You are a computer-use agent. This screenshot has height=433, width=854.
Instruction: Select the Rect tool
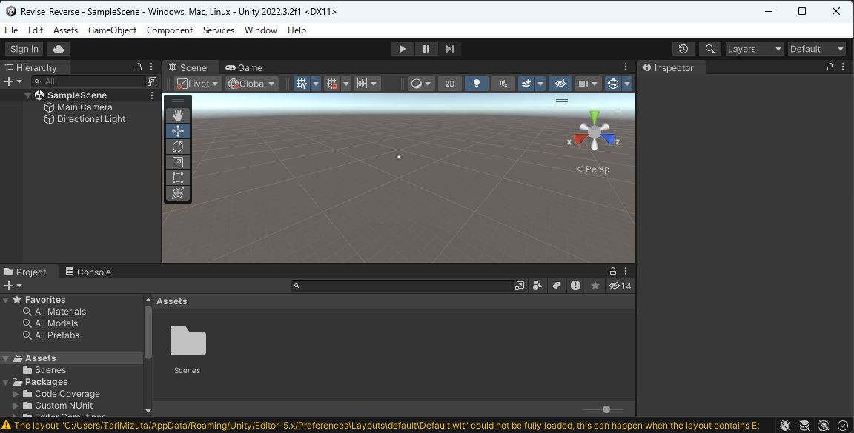(178, 178)
